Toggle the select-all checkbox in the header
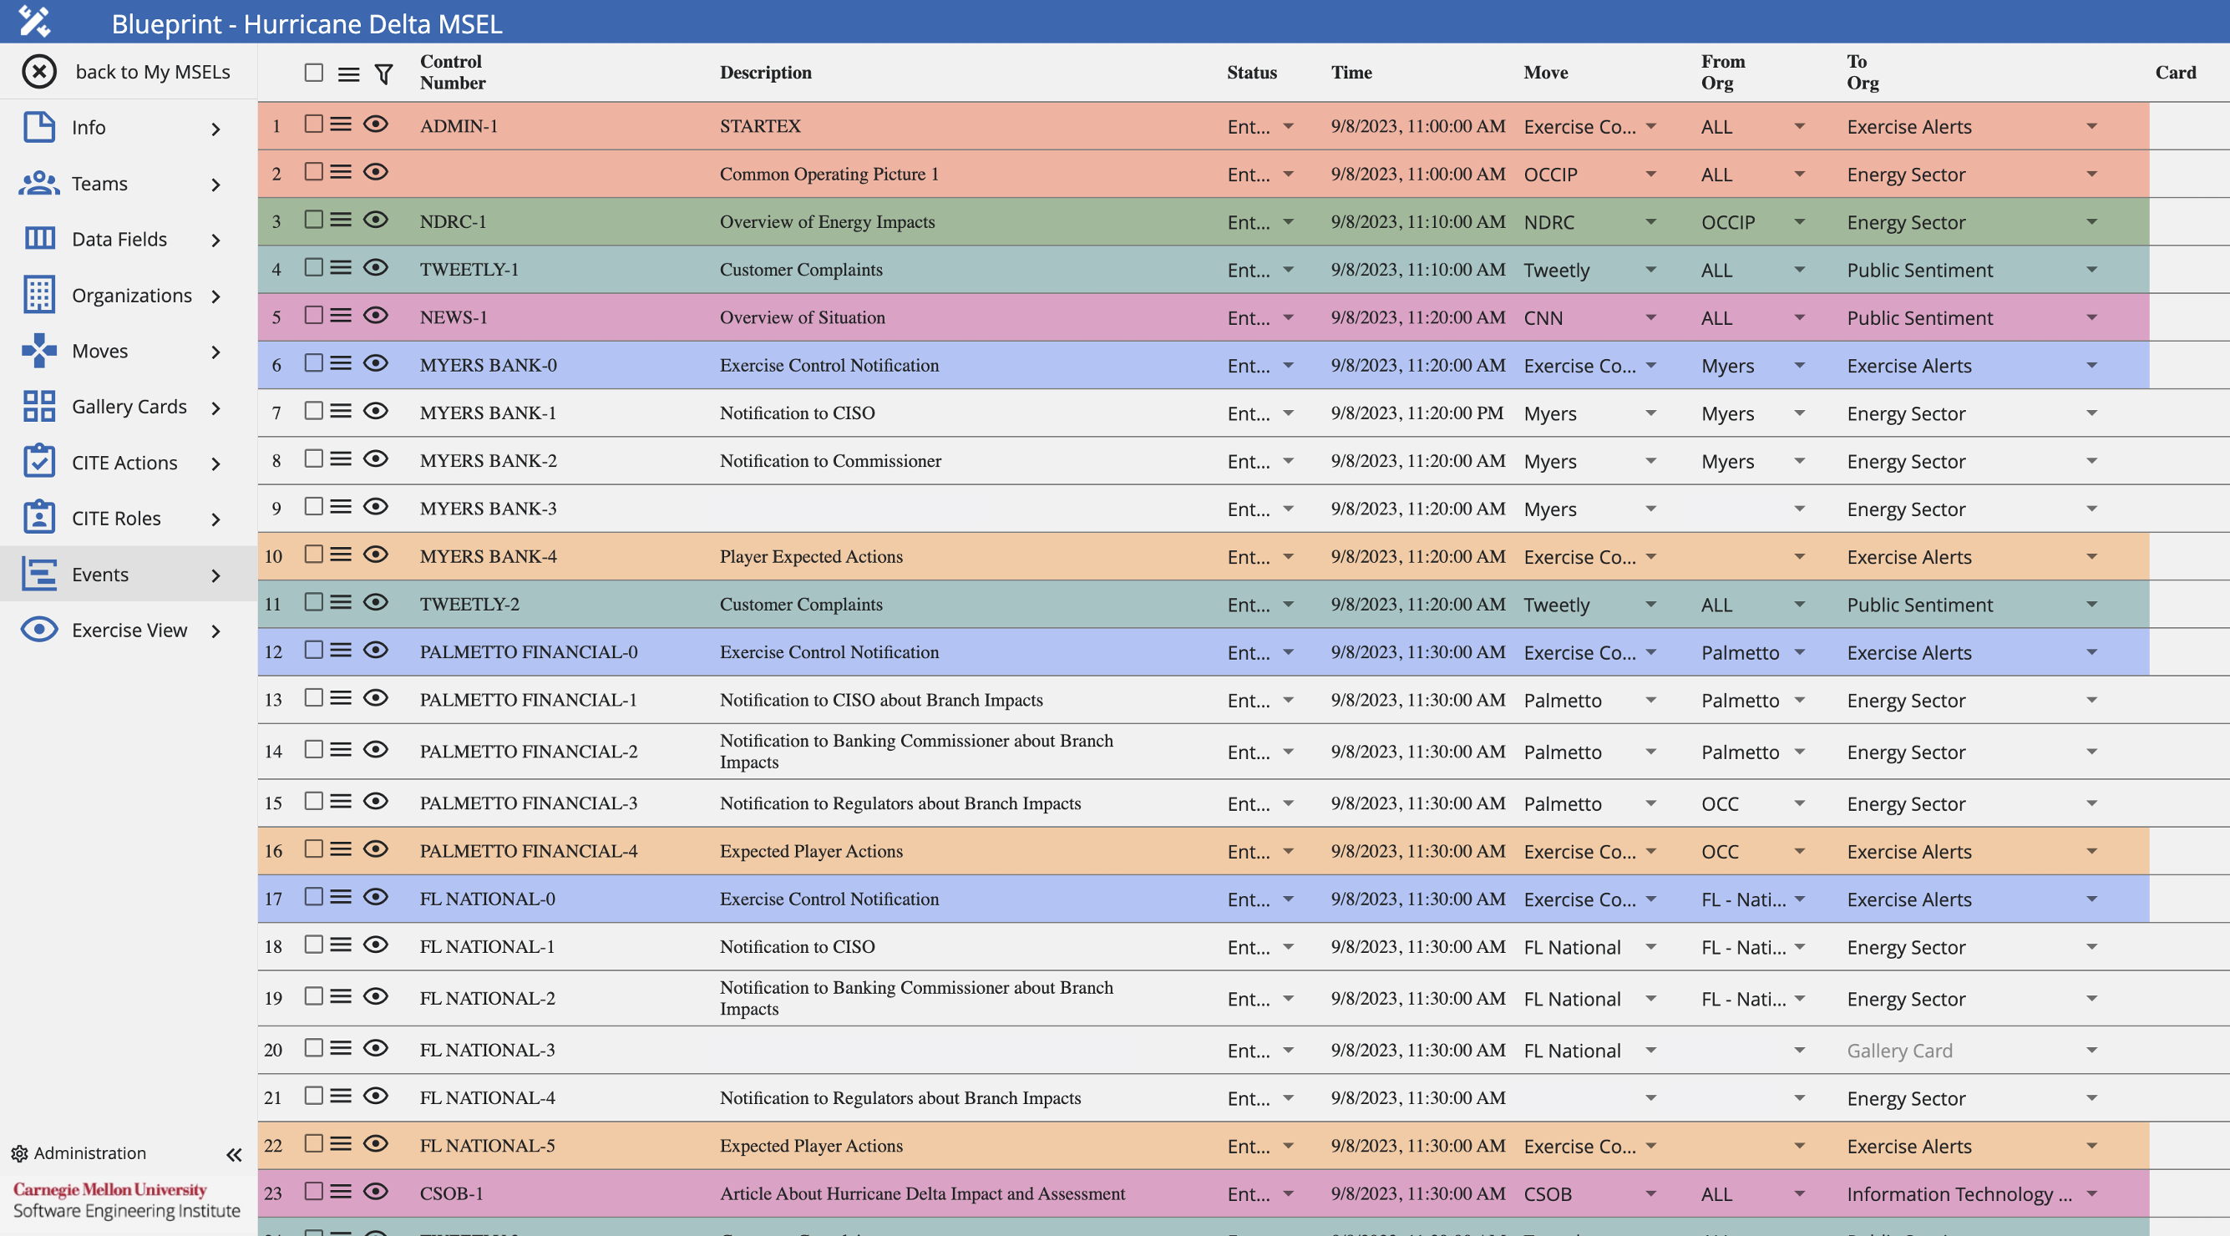Viewport: 2230px width, 1236px height. (313, 73)
